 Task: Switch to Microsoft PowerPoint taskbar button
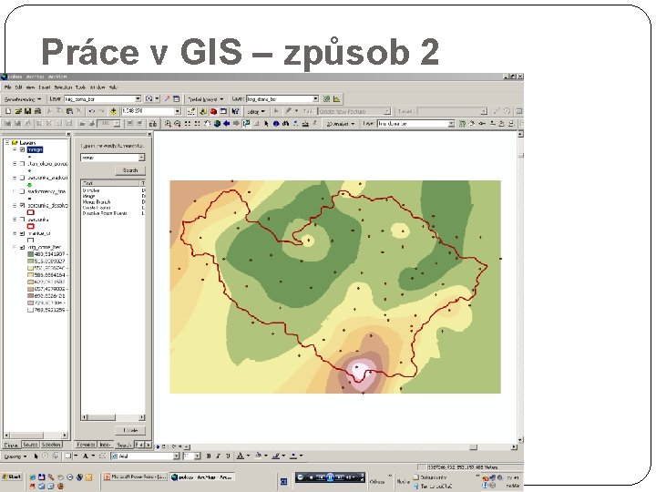pyautogui.click(x=135, y=477)
